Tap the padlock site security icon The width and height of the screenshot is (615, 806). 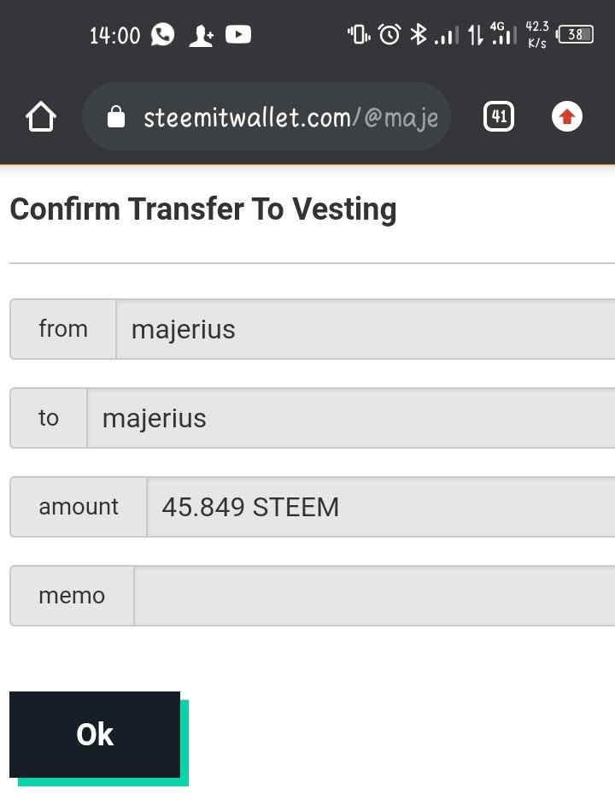tap(115, 117)
